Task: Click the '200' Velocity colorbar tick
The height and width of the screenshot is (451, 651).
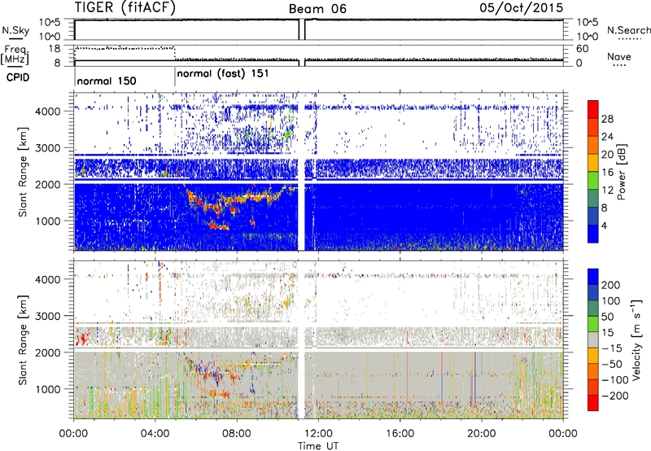Action: 611,285
